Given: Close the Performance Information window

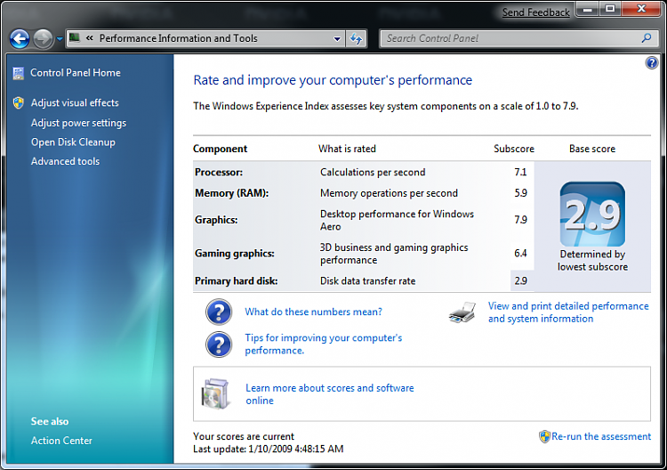Looking at the screenshot, I should click(641, 9).
